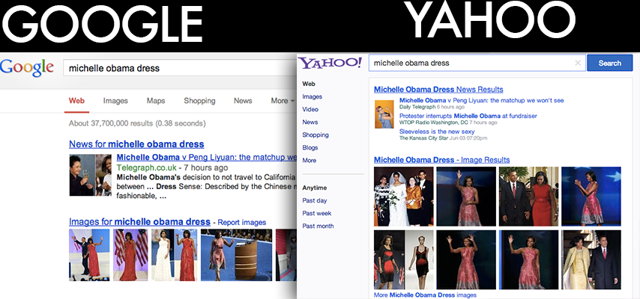Click About 37,700,000 results text
This screenshot has width=640, height=299.
pyautogui.click(x=137, y=123)
